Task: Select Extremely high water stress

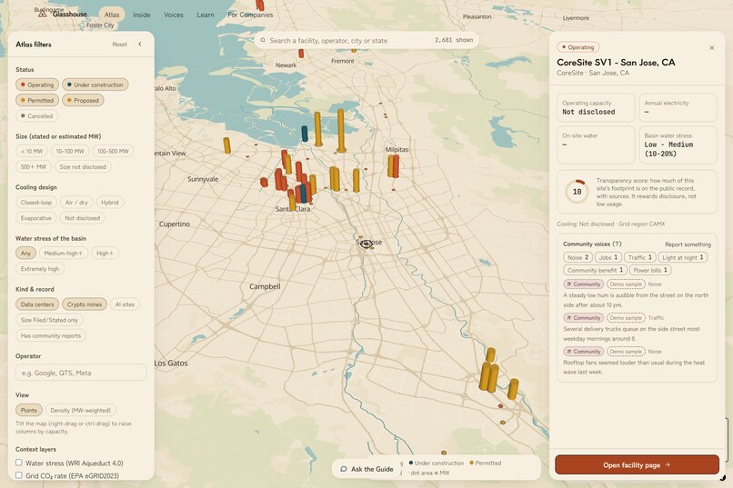Action: (40, 269)
